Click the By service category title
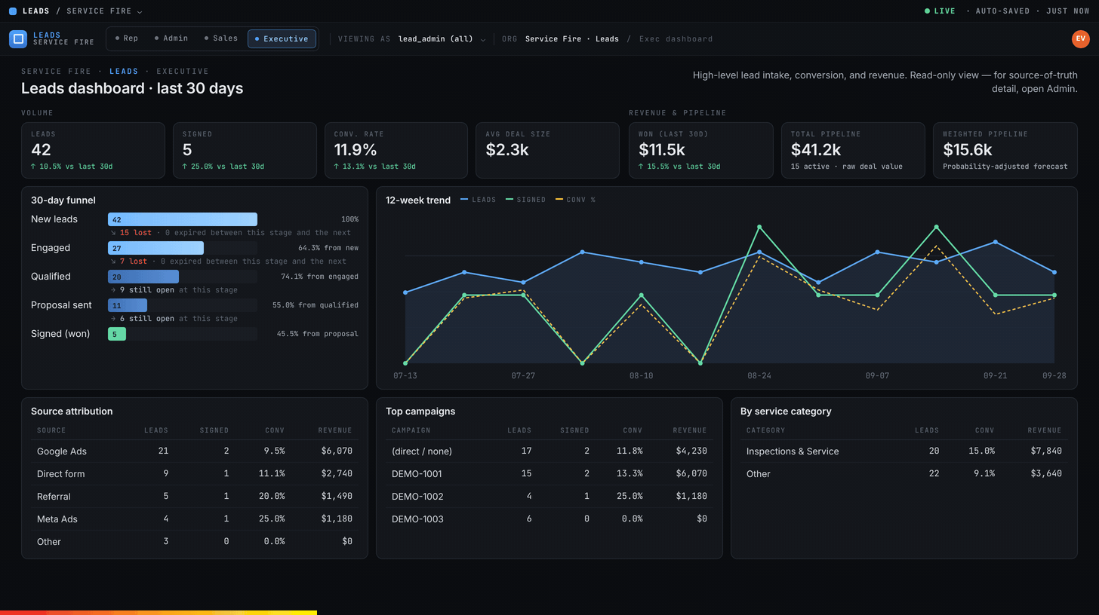 (x=786, y=412)
